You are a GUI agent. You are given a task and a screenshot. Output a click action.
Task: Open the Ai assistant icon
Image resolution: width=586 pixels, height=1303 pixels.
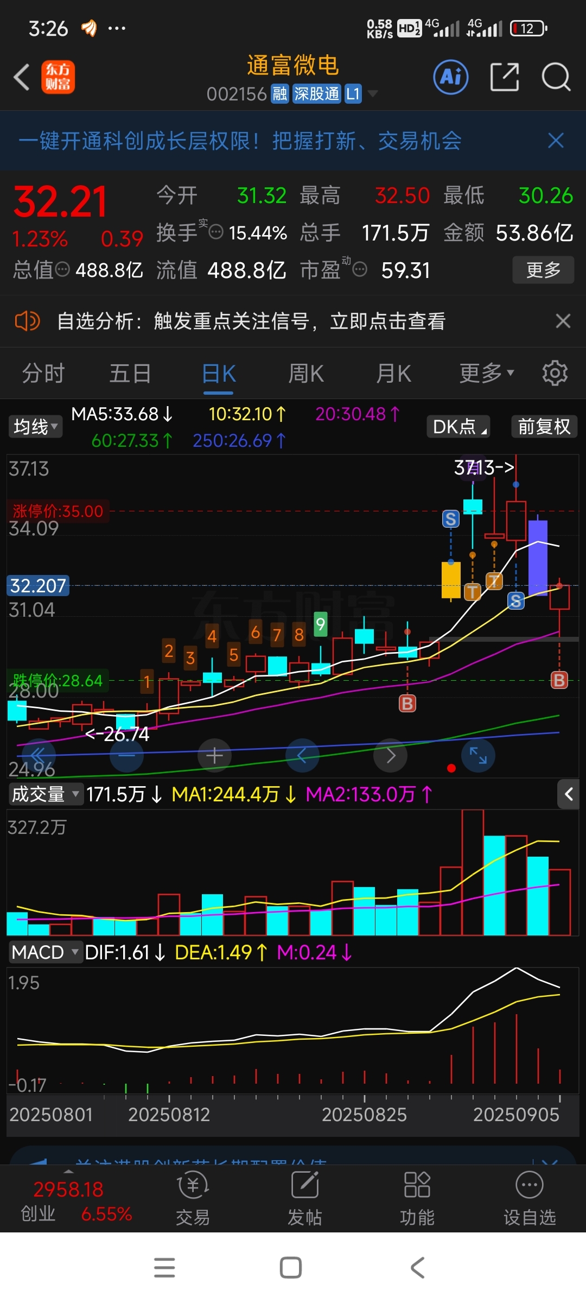coord(451,77)
